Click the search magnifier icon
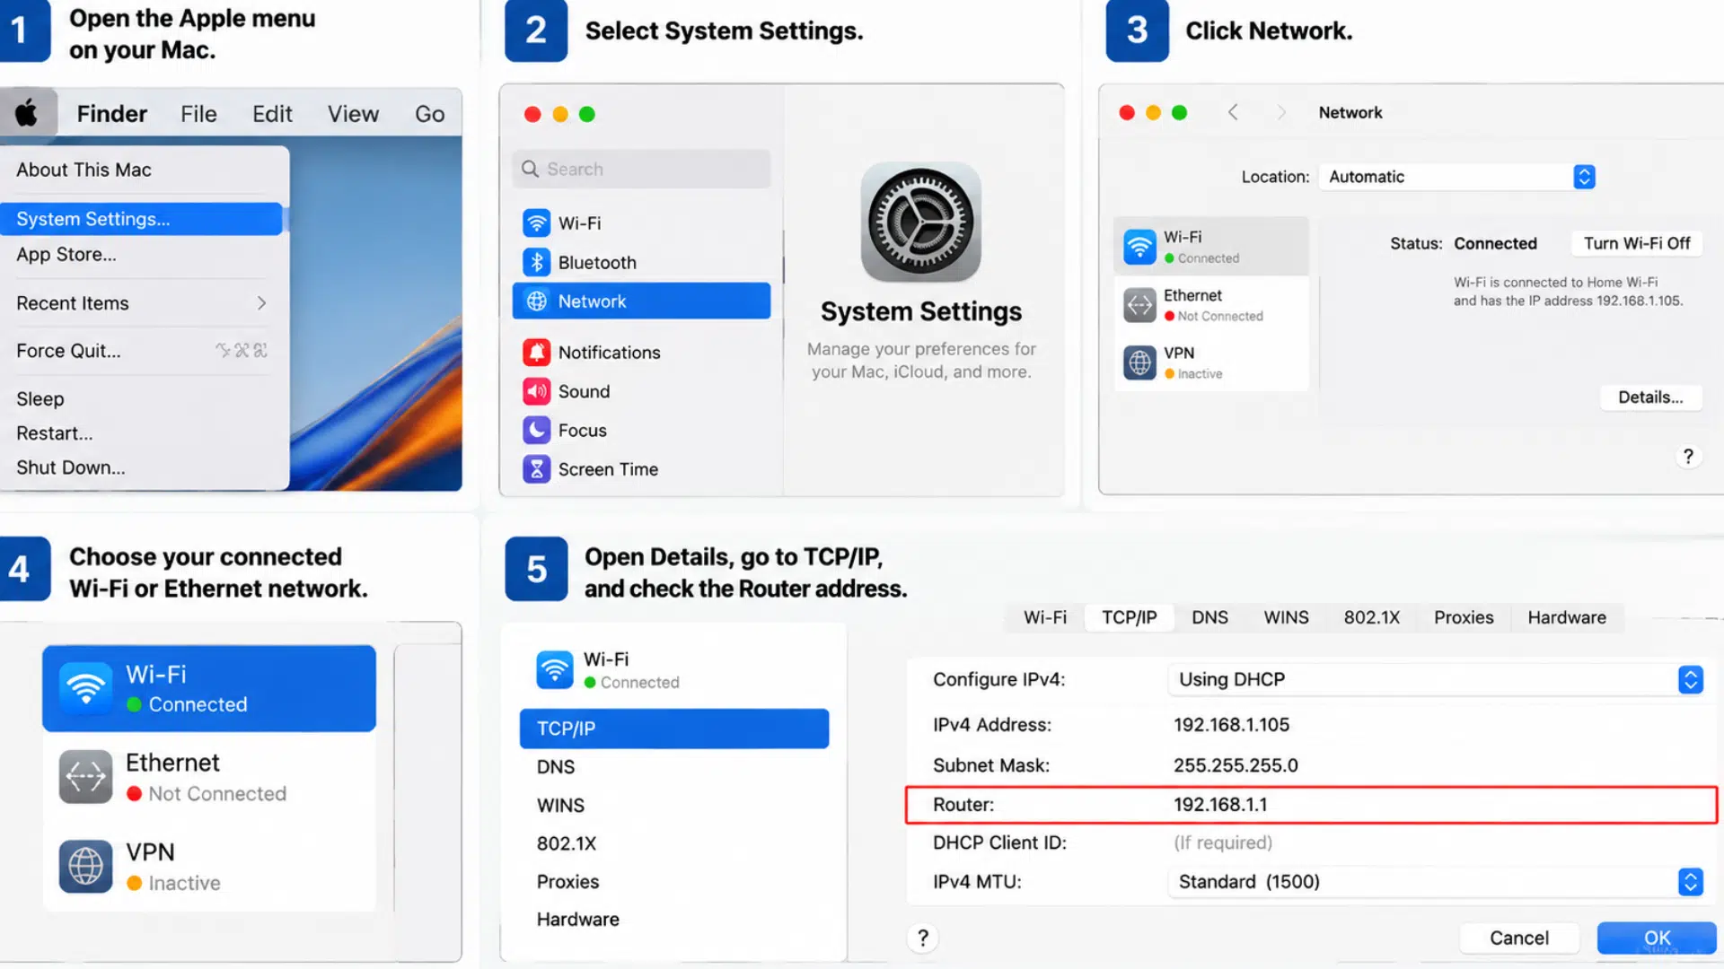 pyautogui.click(x=530, y=169)
